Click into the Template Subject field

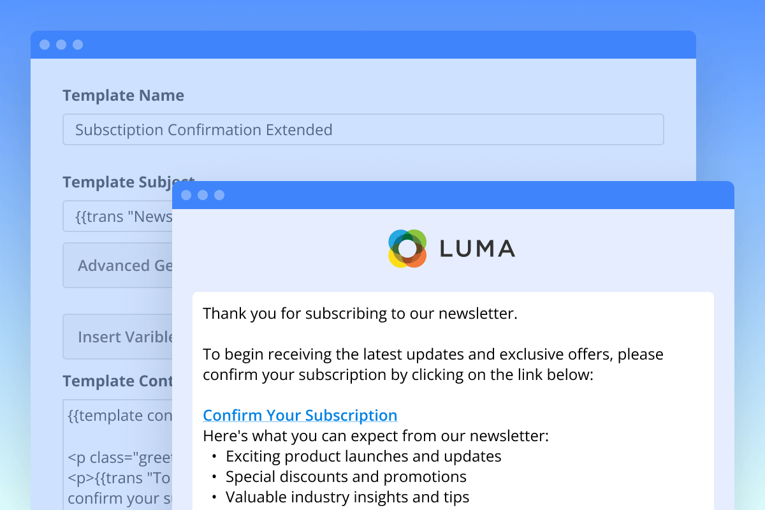coord(118,217)
